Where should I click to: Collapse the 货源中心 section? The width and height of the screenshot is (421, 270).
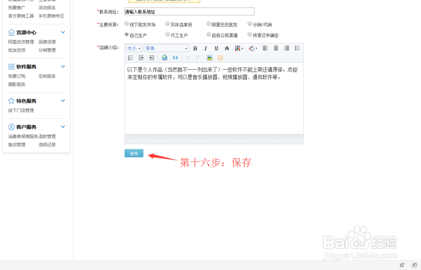coord(63,32)
